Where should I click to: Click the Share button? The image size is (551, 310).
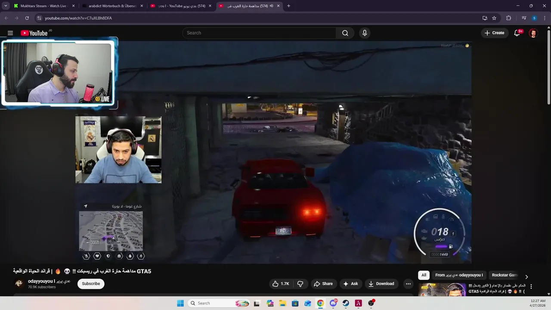tap(323, 284)
